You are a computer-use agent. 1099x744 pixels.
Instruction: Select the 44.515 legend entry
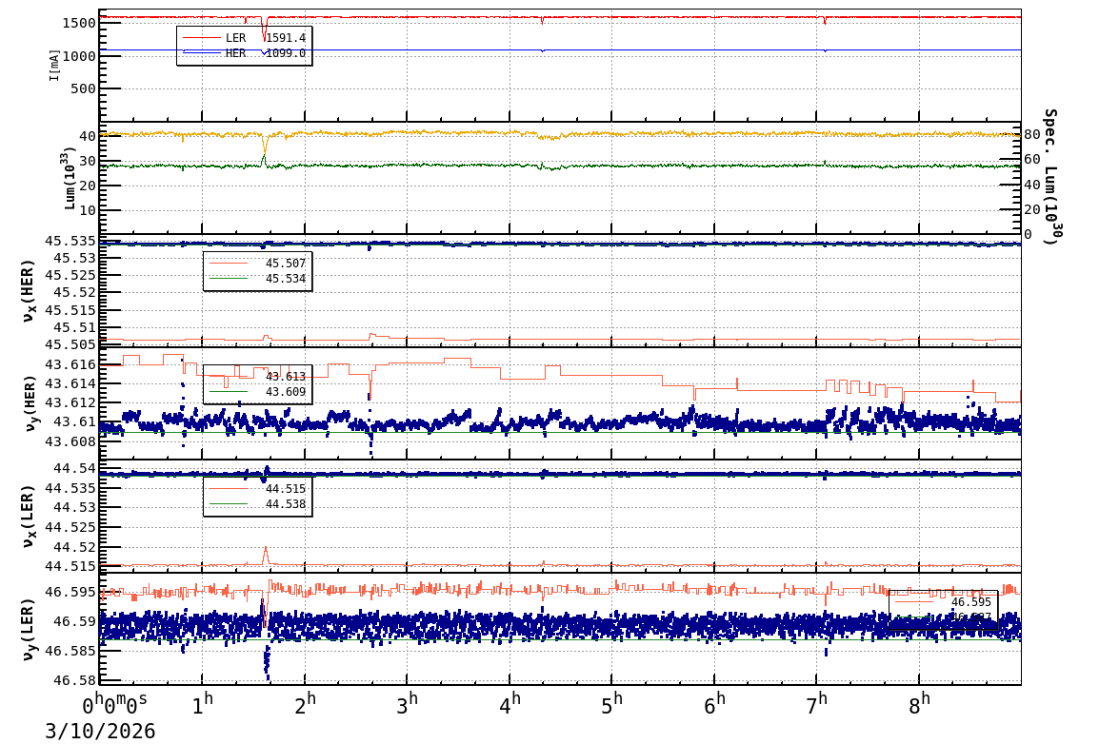[257, 489]
